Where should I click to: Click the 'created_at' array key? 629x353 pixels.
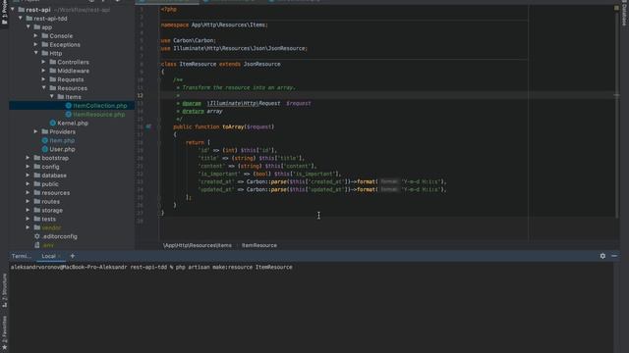pyautogui.click(x=216, y=181)
